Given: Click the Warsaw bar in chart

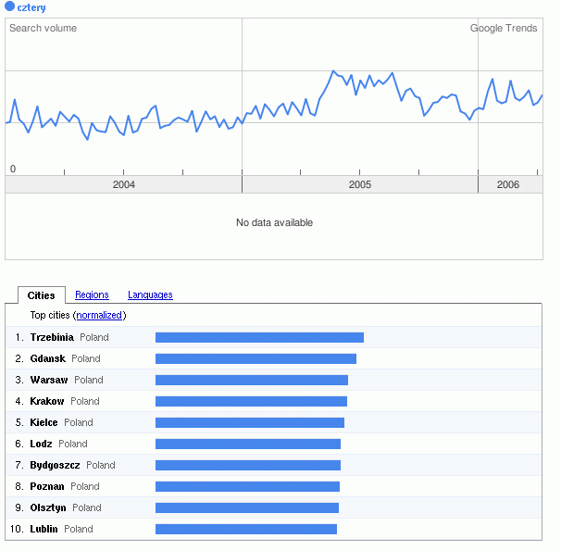Looking at the screenshot, I should coord(251,380).
